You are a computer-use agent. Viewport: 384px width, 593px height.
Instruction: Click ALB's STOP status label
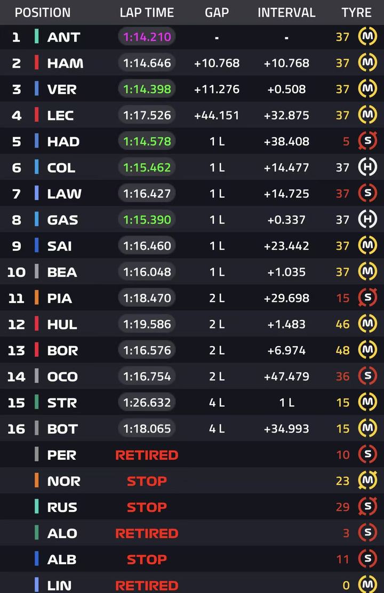(147, 559)
